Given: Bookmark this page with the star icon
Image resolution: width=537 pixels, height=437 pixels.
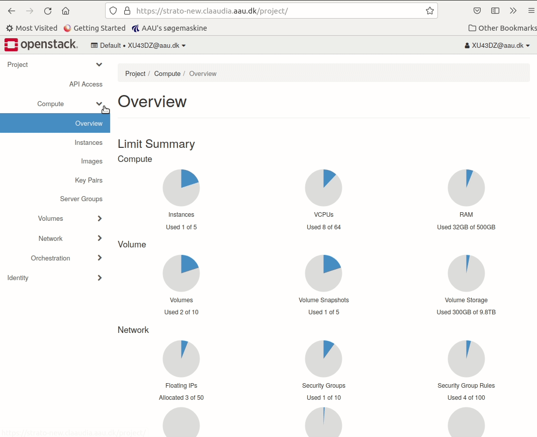Looking at the screenshot, I should coord(429,11).
